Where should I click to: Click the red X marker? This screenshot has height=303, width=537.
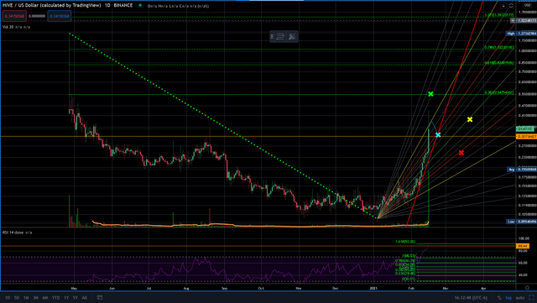[x=461, y=153]
